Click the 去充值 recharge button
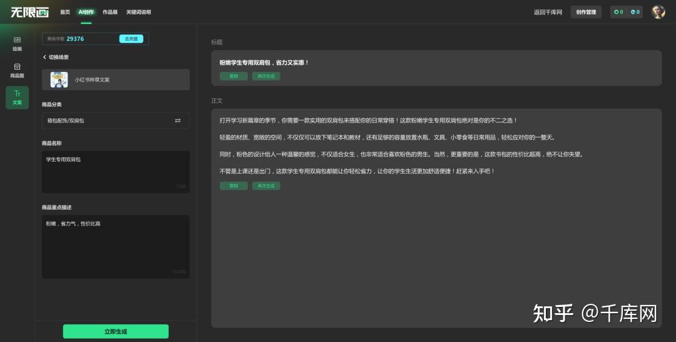This screenshot has width=676, height=342. (131, 39)
